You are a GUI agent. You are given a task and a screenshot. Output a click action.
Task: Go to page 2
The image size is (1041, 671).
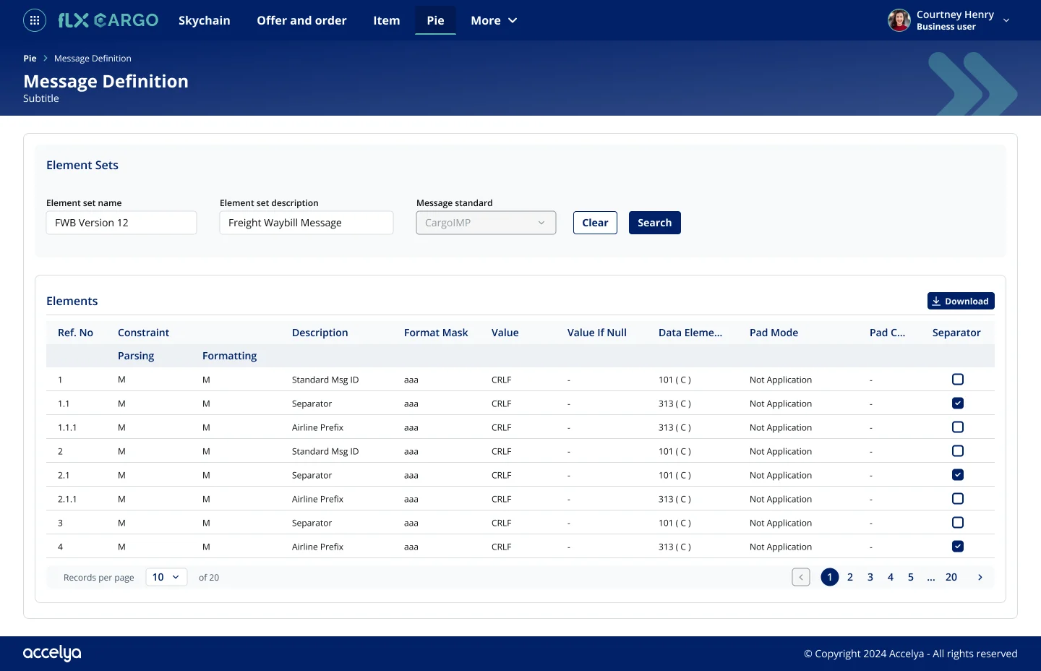pyautogui.click(x=850, y=577)
